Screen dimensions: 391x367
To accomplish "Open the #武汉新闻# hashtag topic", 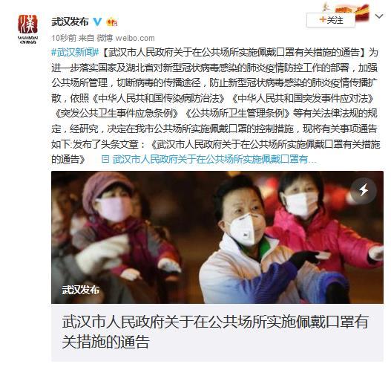I will click(x=75, y=53).
